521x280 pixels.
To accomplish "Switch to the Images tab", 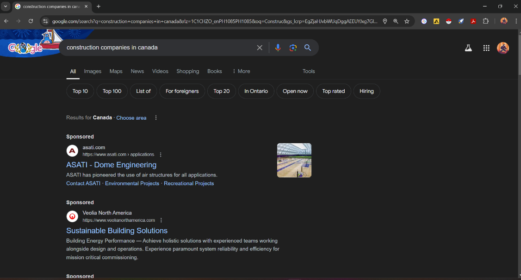I will (x=93, y=71).
